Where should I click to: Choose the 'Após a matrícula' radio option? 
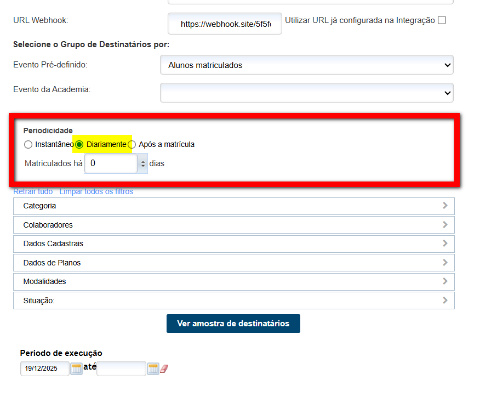132,145
